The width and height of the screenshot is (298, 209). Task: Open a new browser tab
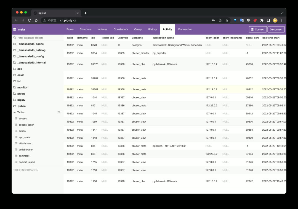(86, 13)
